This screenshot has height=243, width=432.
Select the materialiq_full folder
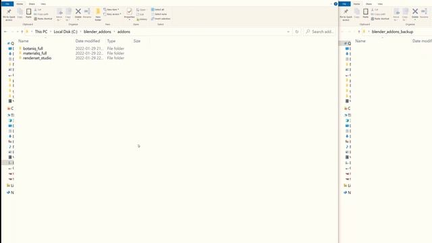[34, 53]
